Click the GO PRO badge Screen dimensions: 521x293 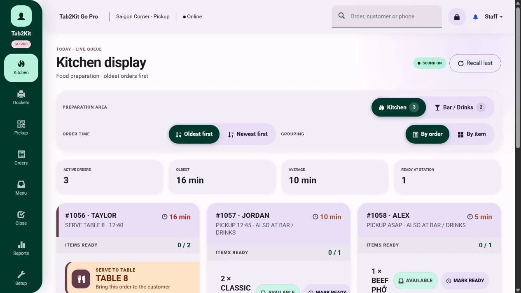21,44
